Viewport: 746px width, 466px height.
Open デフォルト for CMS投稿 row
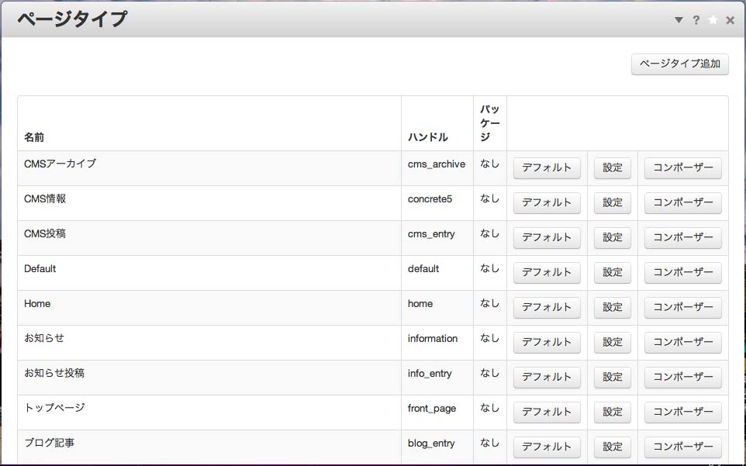point(547,237)
